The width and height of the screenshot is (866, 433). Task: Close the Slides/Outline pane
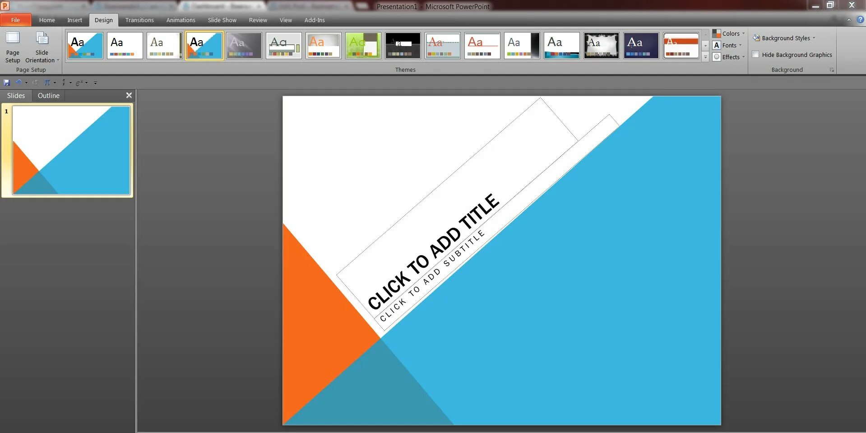click(x=129, y=95)
